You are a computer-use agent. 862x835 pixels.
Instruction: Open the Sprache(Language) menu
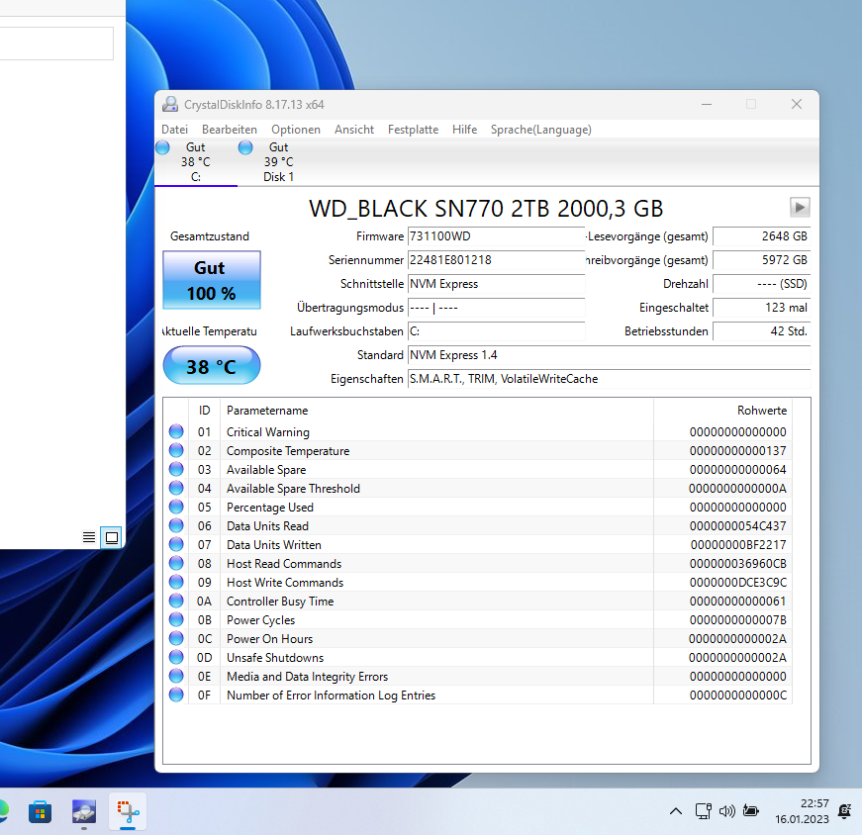point(541,130)
